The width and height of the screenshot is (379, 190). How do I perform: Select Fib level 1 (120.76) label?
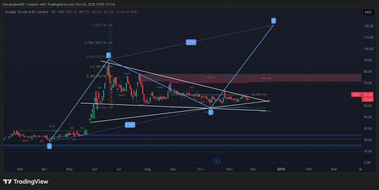coord(100,25)
